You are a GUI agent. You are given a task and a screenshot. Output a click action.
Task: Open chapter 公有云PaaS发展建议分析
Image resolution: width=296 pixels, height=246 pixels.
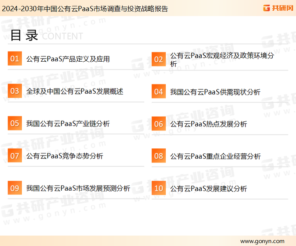click(x=209, y=189)
